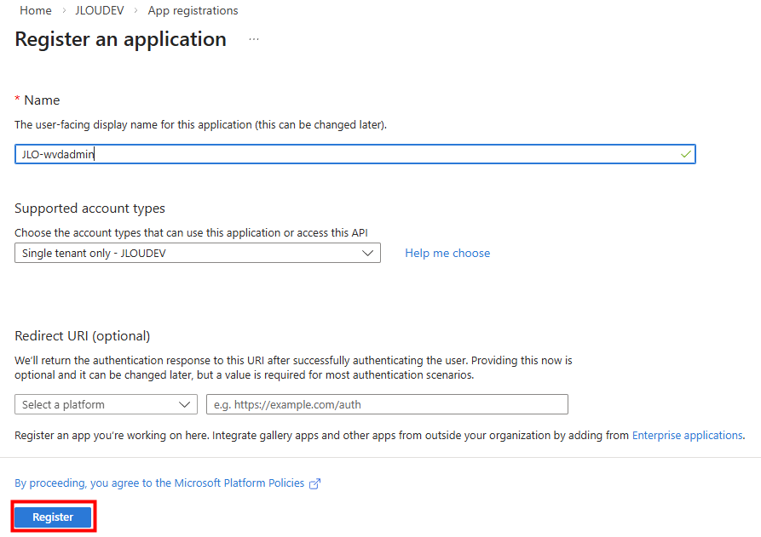Click the green validation checkmark in Name field
The height and width of the screenshot is (537, 761).
tap(685, 154)
